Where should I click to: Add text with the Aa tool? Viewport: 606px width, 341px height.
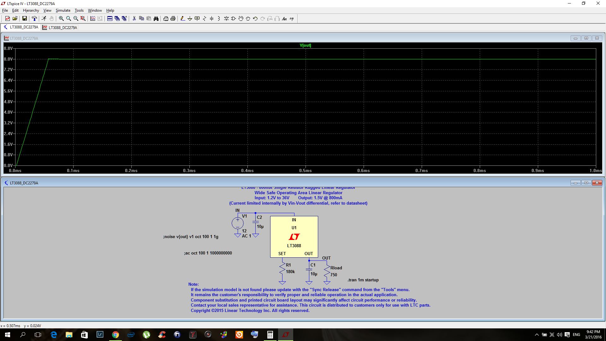284,19
